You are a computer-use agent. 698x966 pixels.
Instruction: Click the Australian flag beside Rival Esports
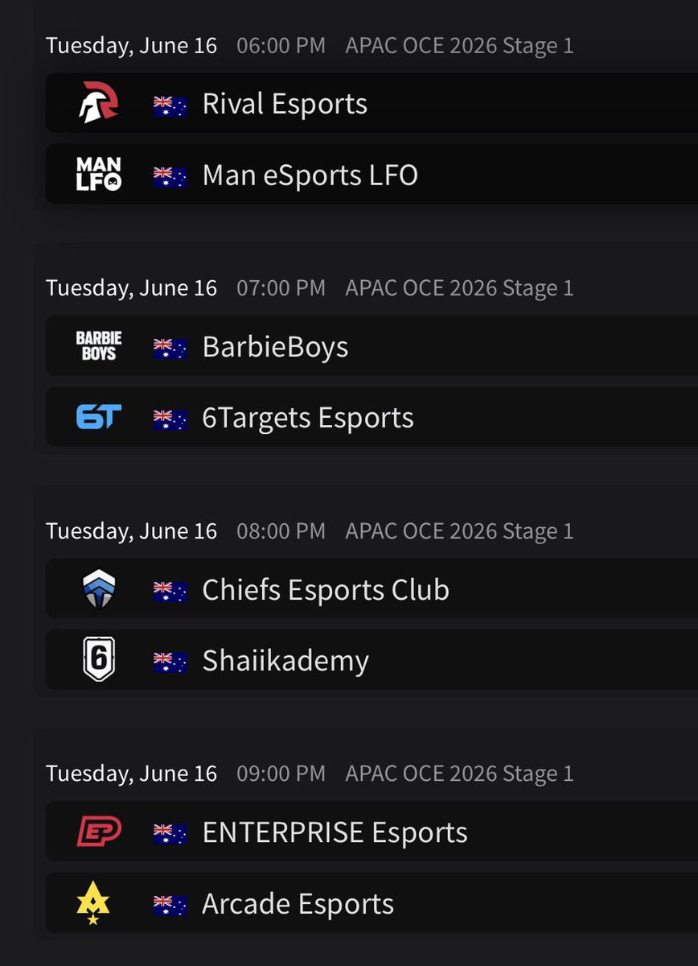[x=170, y=105]
